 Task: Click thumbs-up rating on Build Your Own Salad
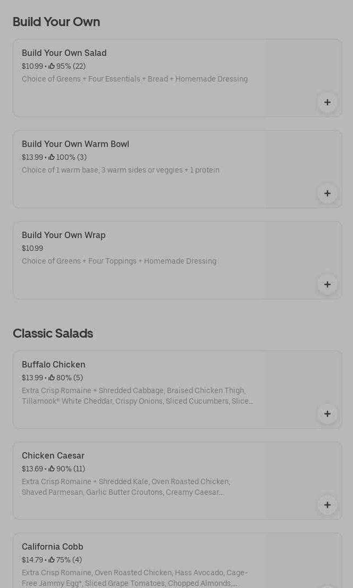52,66
